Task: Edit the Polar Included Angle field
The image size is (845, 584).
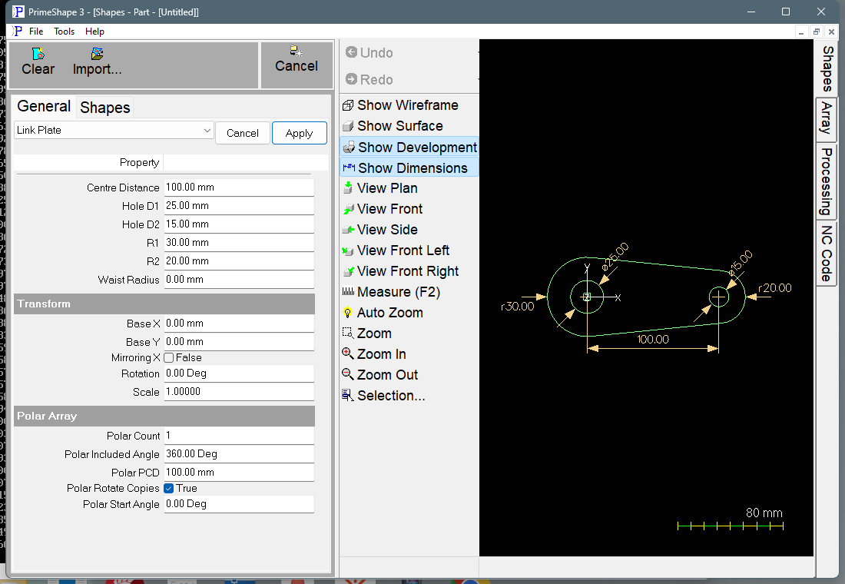Action: coord(239,454)
